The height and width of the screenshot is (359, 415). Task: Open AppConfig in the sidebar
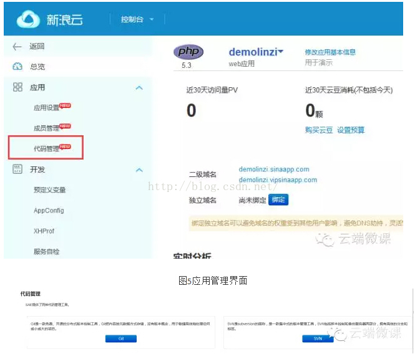[x=49, y=211]
